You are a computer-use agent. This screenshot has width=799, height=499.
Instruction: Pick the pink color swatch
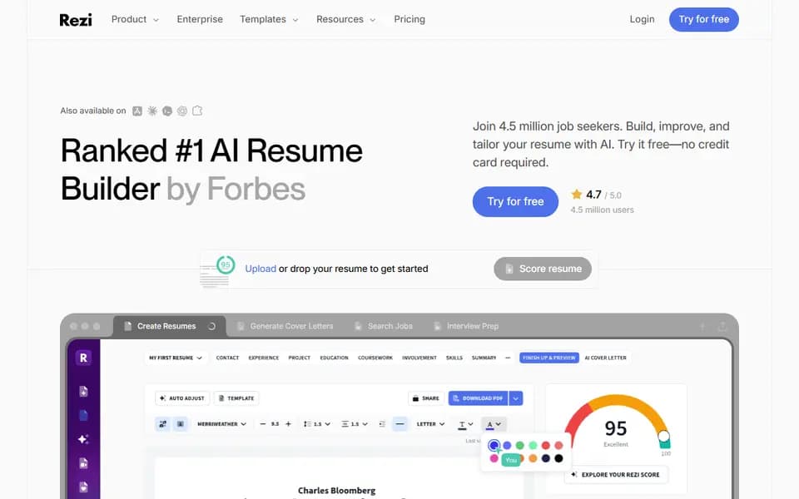coord(494,458)
